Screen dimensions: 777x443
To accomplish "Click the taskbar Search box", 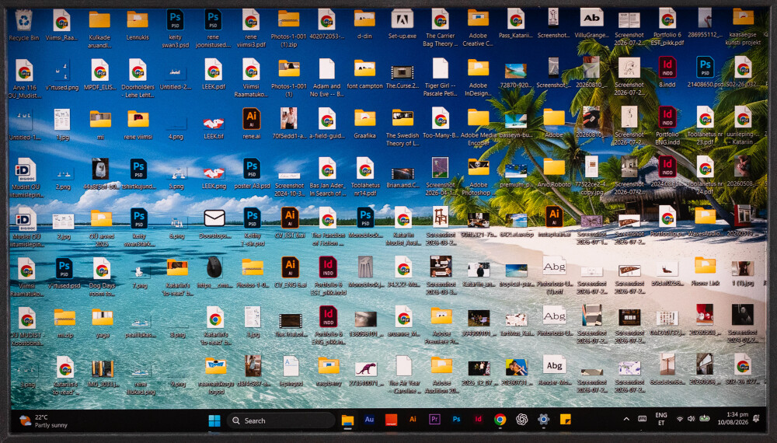I will tap(280, 420).
